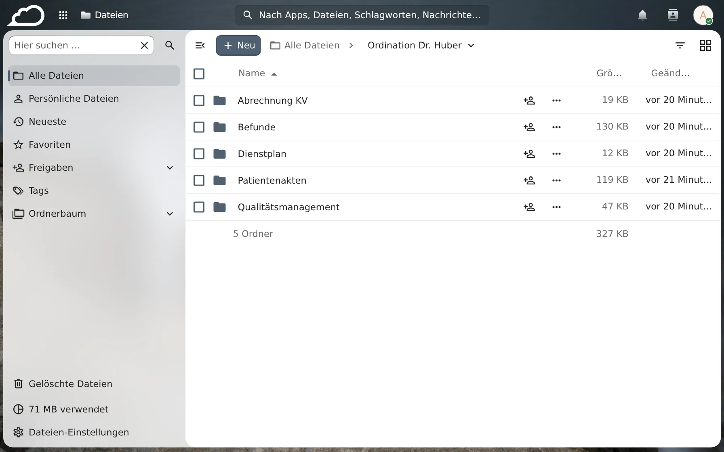Open the notifications bell
This screenshot has width=724, height=452.
tap(642, 15)
